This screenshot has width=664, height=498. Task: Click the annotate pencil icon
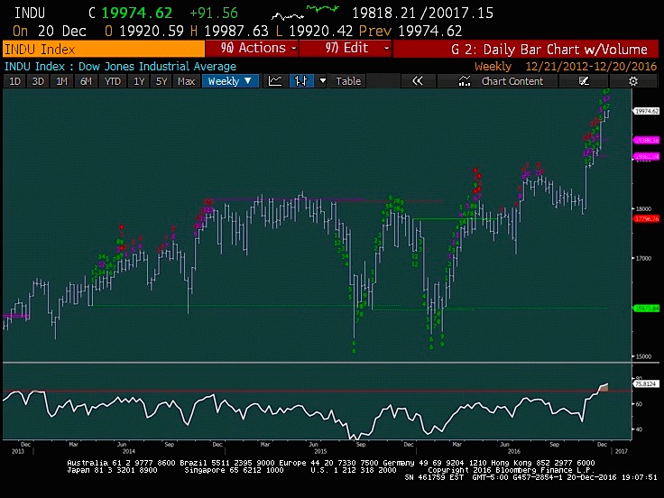click(x=584, y=81)
